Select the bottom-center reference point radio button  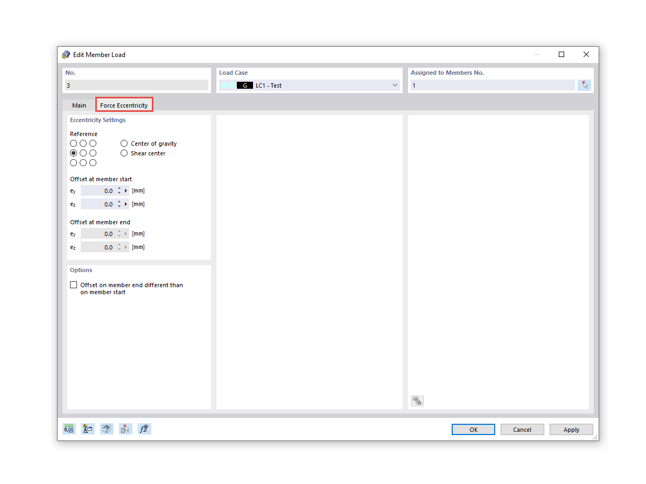(83, 163)
